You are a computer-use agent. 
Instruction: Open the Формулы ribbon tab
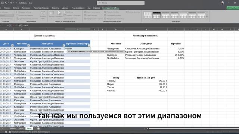coord(56,8)
